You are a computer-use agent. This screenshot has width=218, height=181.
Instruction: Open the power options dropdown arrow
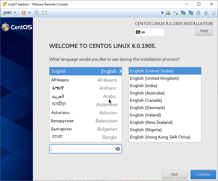point(29,13)
